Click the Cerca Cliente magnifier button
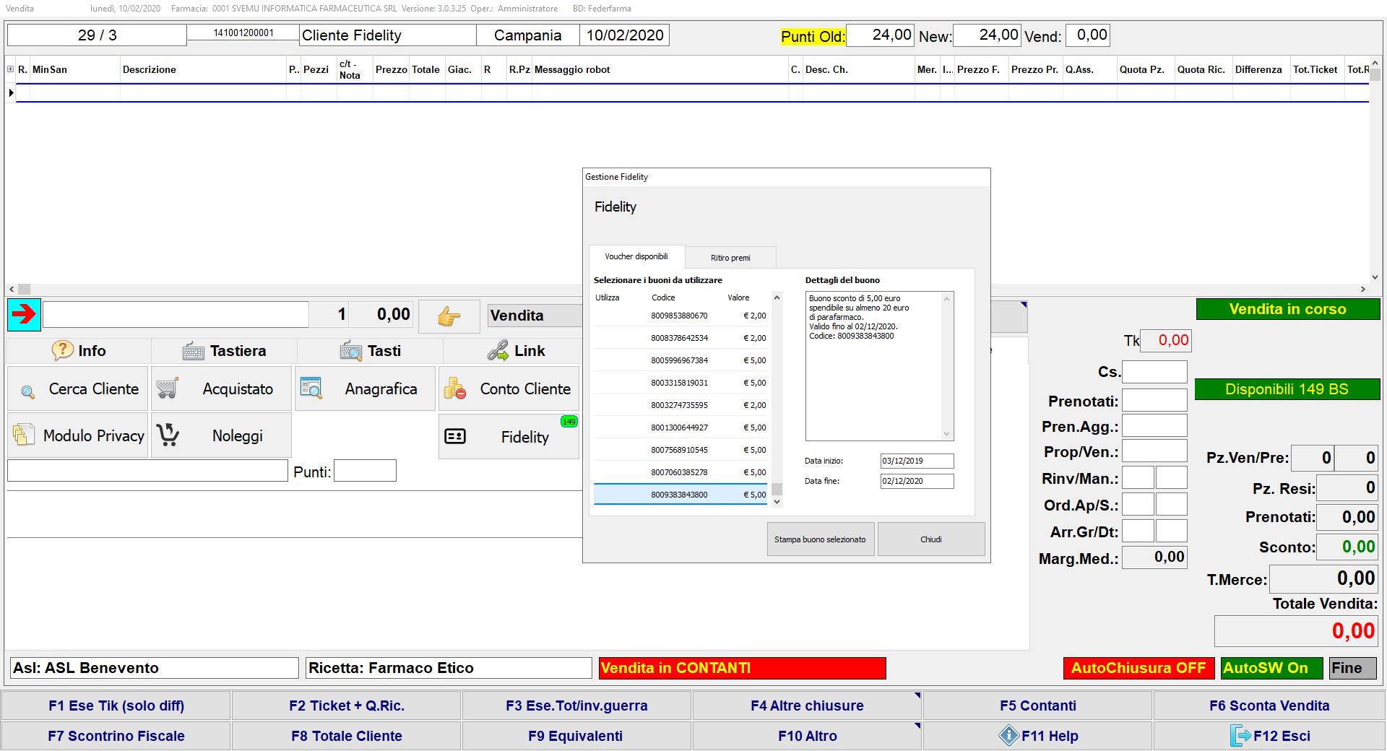 (x=78, y=389)
